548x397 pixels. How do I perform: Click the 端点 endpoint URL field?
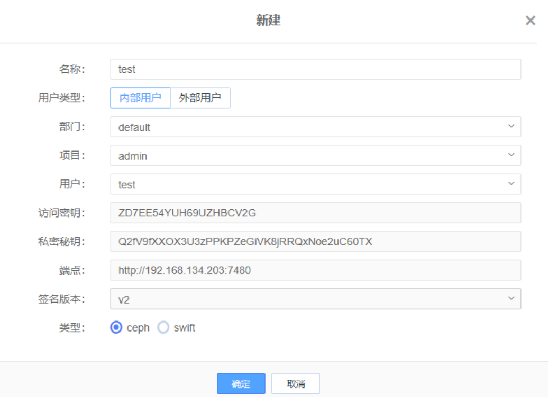[x=316, y=270]
